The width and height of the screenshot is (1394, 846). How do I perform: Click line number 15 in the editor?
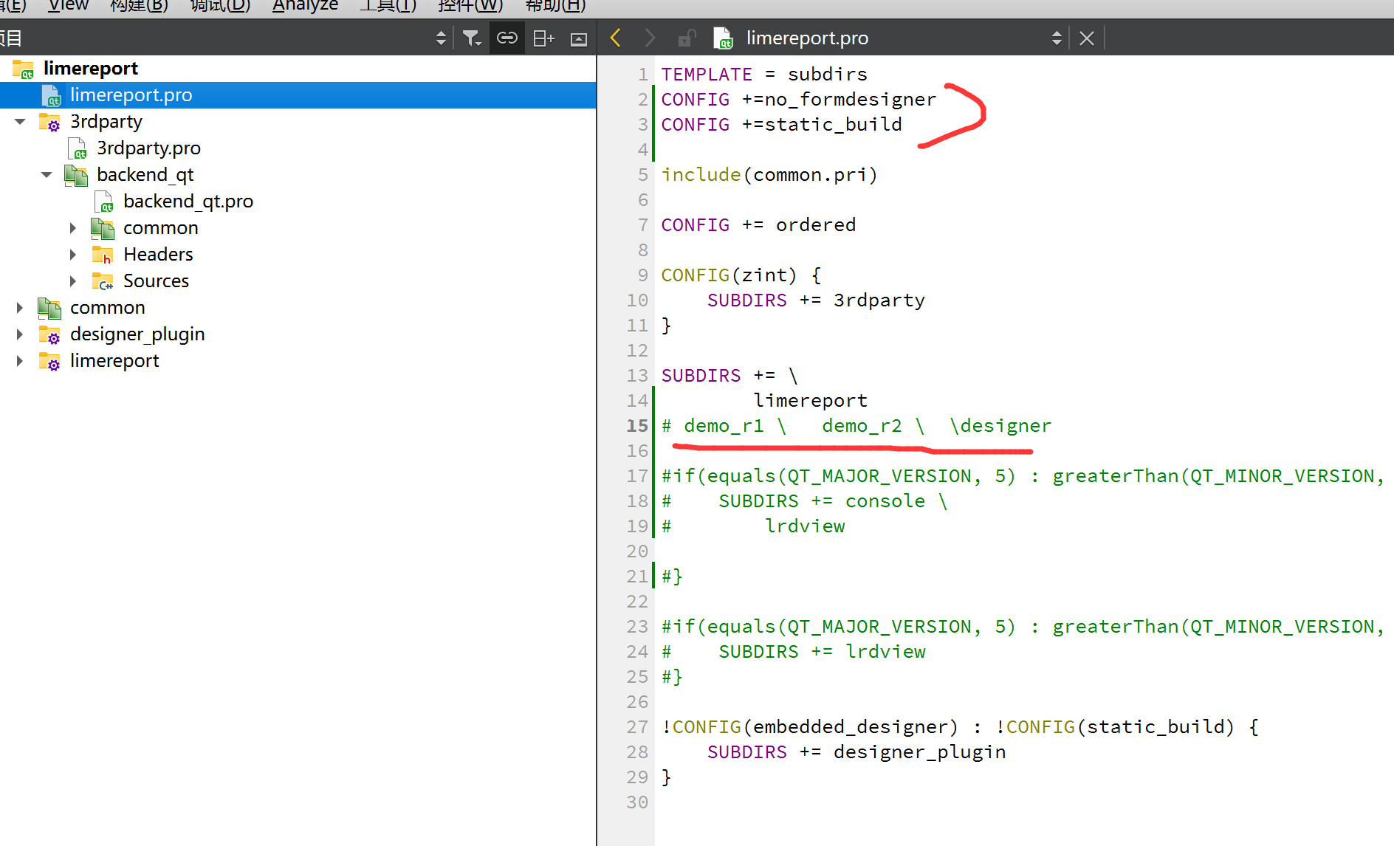pos(636,425)
